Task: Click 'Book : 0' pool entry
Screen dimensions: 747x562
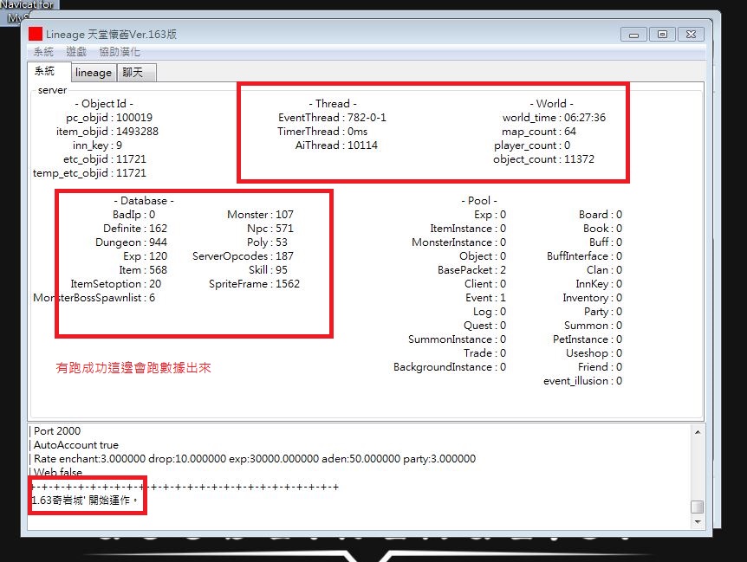Action: click(602, 229)
